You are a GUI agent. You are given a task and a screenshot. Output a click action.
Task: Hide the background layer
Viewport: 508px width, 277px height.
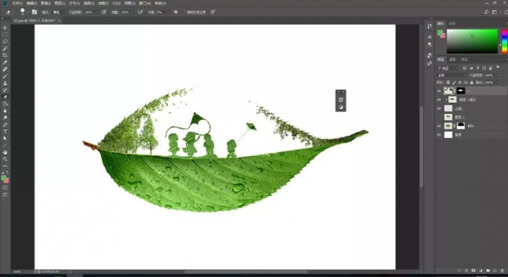pyautogui.click(x=440, y=135)
